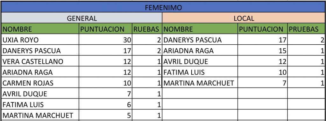
Task: Select DANERYS PASCUA in the LOCAL list
Action: [200, 40]
